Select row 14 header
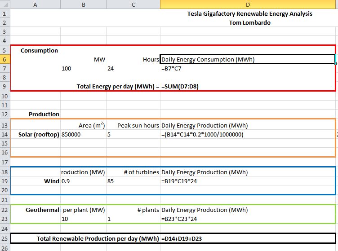The width and height of the screenshot is (338, 251). (x=5, y=134)
